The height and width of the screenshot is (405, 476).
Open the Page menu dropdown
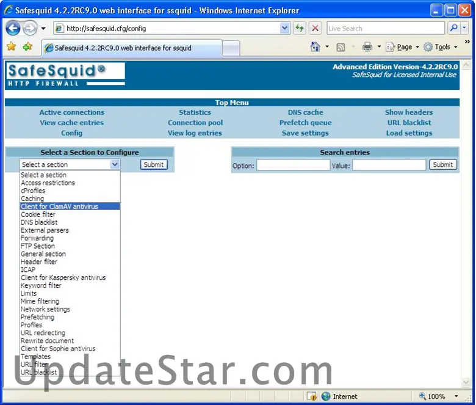pos(403,47)
